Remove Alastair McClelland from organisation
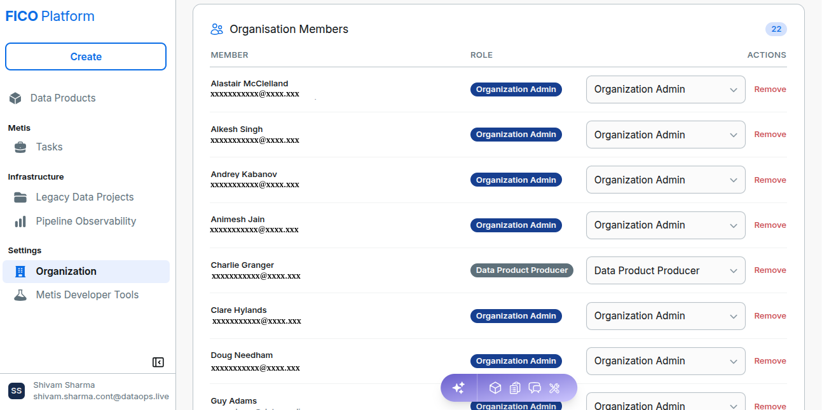822x410 pixels. (x=770, y=89)
